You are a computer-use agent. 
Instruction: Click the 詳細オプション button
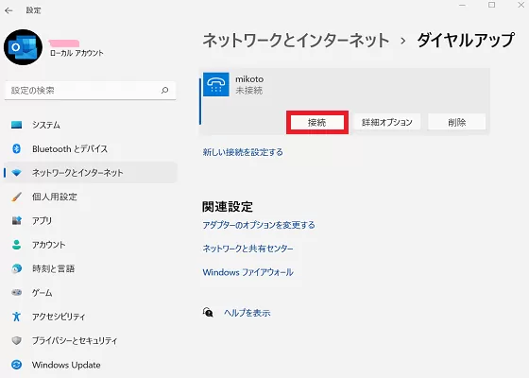point(387,122)
